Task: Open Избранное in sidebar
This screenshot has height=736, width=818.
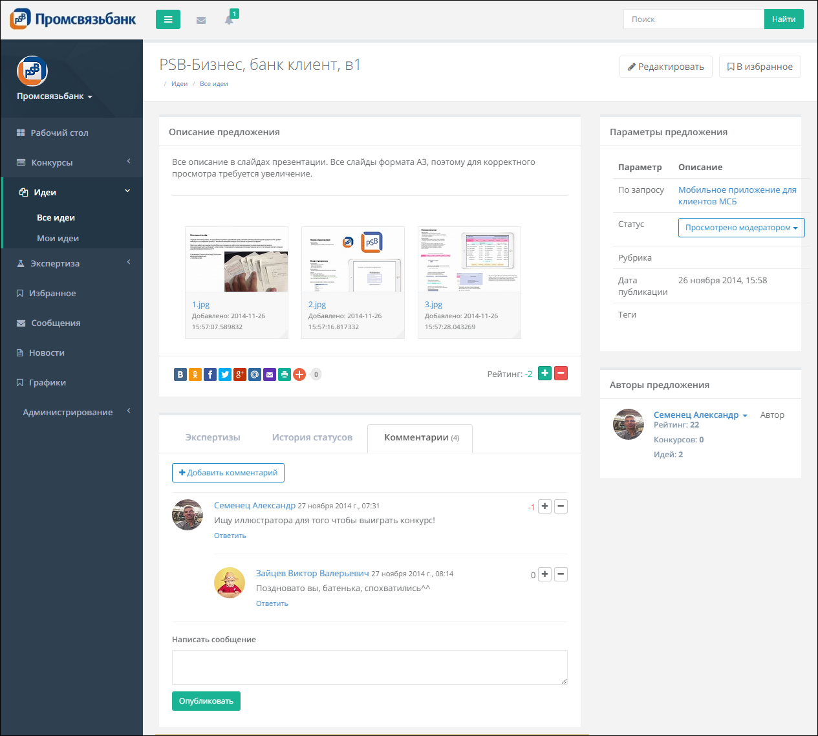Action: pyautogui.click(x=72, y=293)
